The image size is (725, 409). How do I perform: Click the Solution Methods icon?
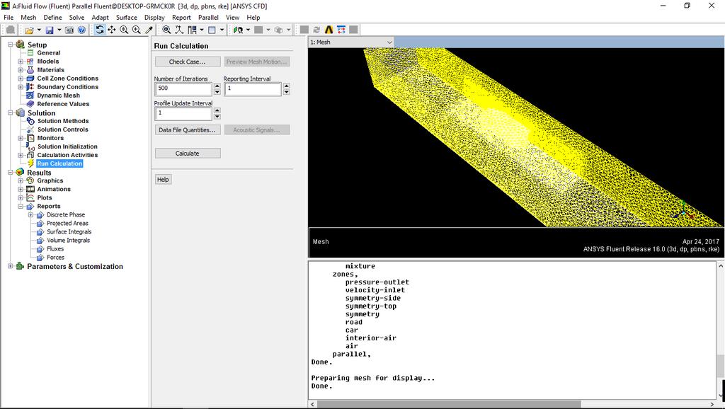(30, 121)
